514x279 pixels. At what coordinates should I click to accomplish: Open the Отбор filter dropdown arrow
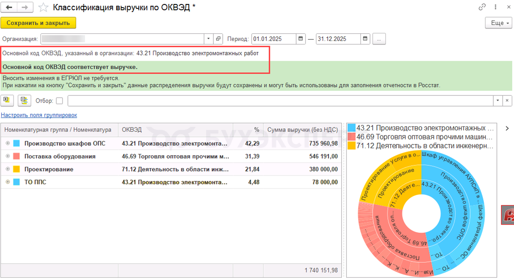[498, 101]
